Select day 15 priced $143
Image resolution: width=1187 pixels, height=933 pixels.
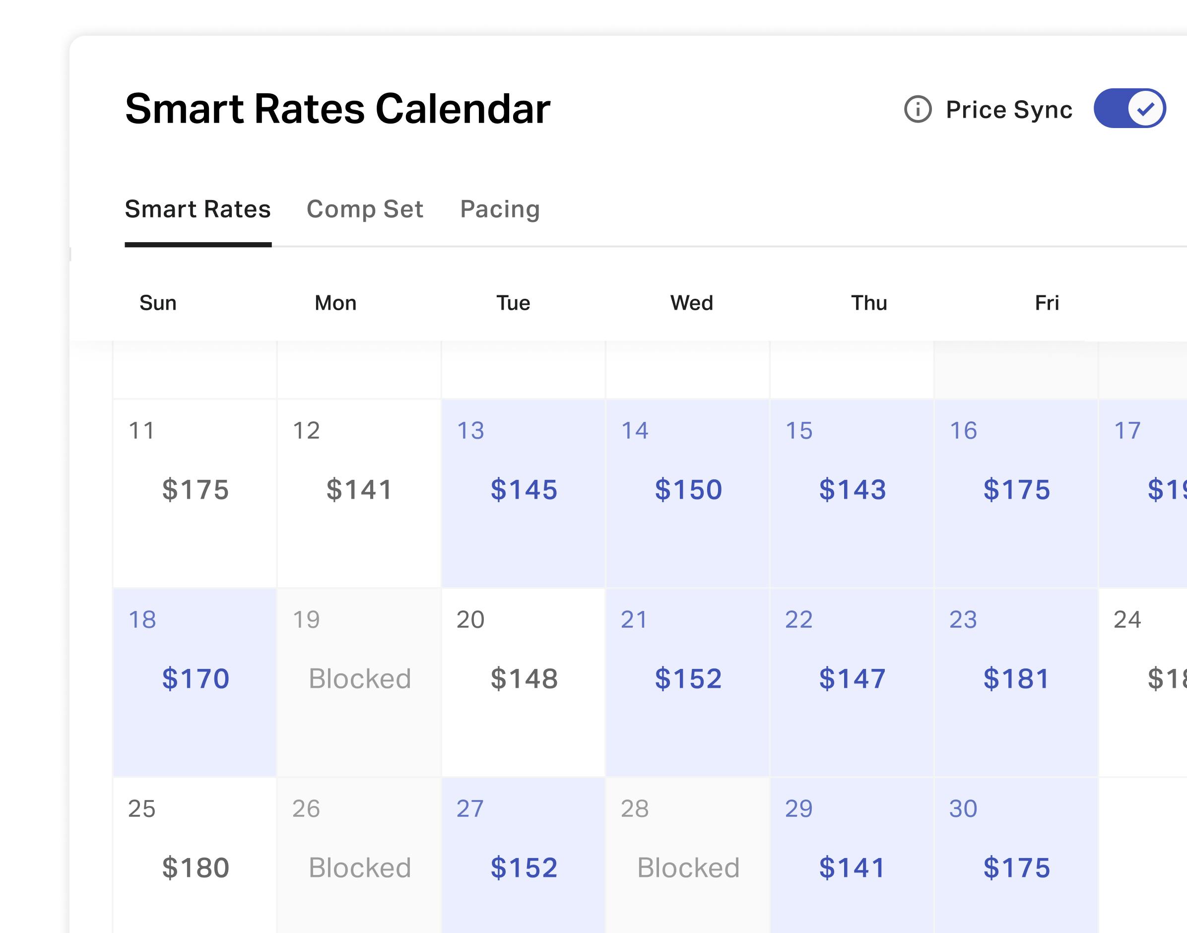[852, 493]
